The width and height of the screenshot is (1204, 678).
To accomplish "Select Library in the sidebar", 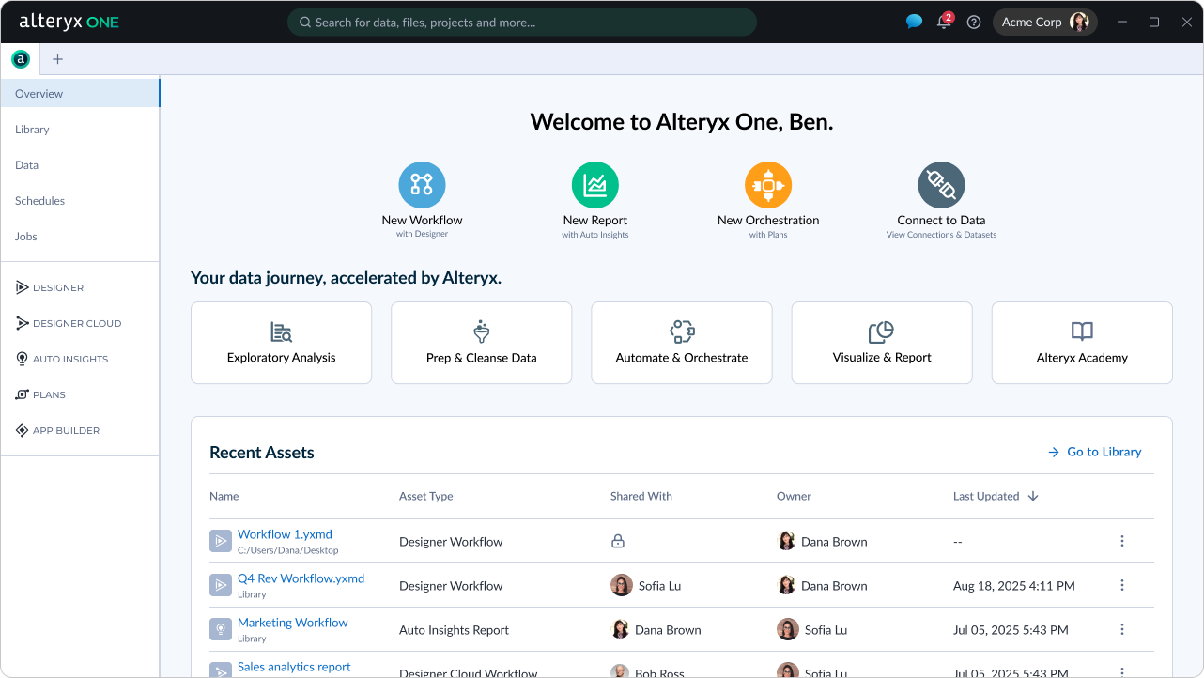I will 33,130.
